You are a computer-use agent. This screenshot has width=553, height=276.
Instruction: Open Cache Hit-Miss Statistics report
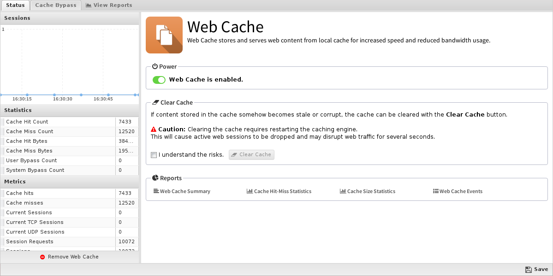tap(279, 191)
